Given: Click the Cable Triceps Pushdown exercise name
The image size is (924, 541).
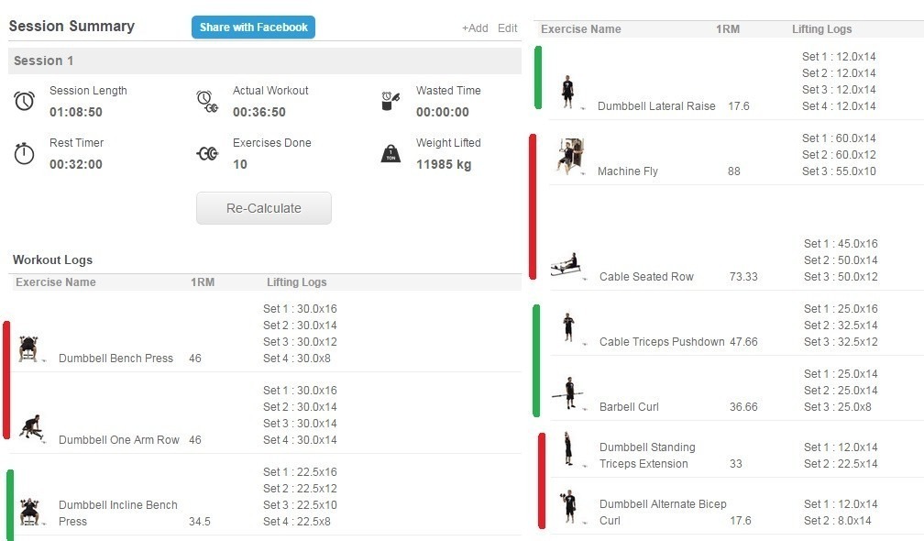Looking at the screenshot, I should [x=662, y=342].
